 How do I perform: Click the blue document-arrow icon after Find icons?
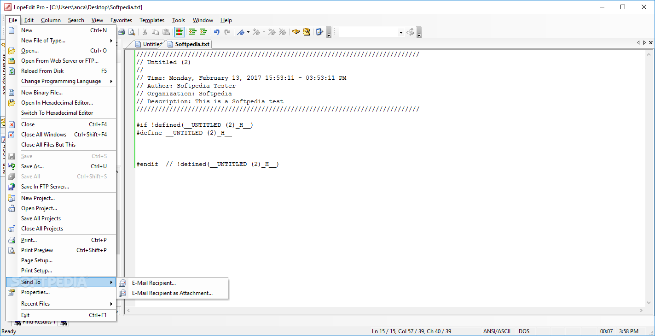319,32
